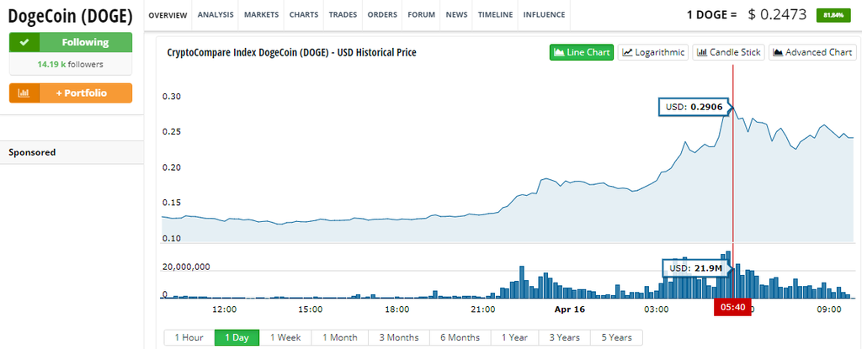The width and height of the screenshot is (862, 349).
Task: Select the 1 Day range
Action: click(237, 337)
